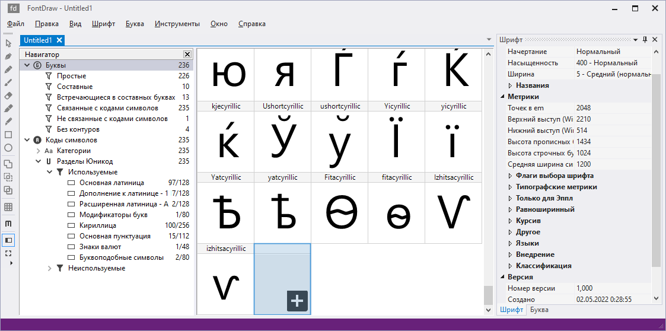Collapse the Буквы tree node
Viewport: 666px width, 331px height.
pos(27,65)
